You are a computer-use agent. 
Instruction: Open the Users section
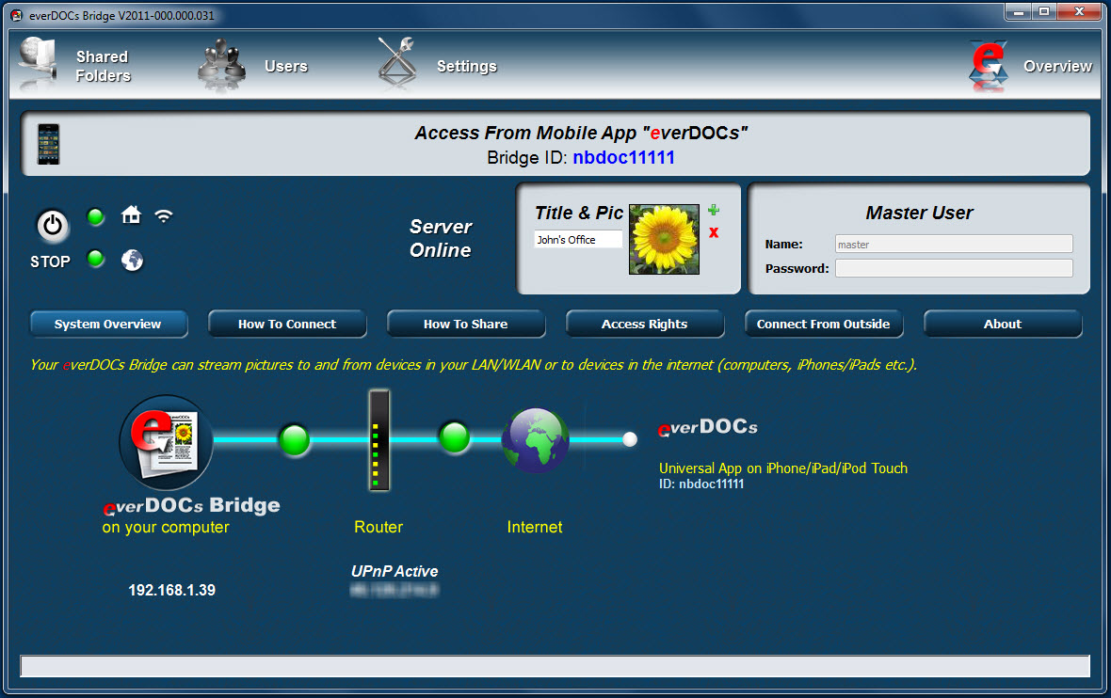pos(285,66)
